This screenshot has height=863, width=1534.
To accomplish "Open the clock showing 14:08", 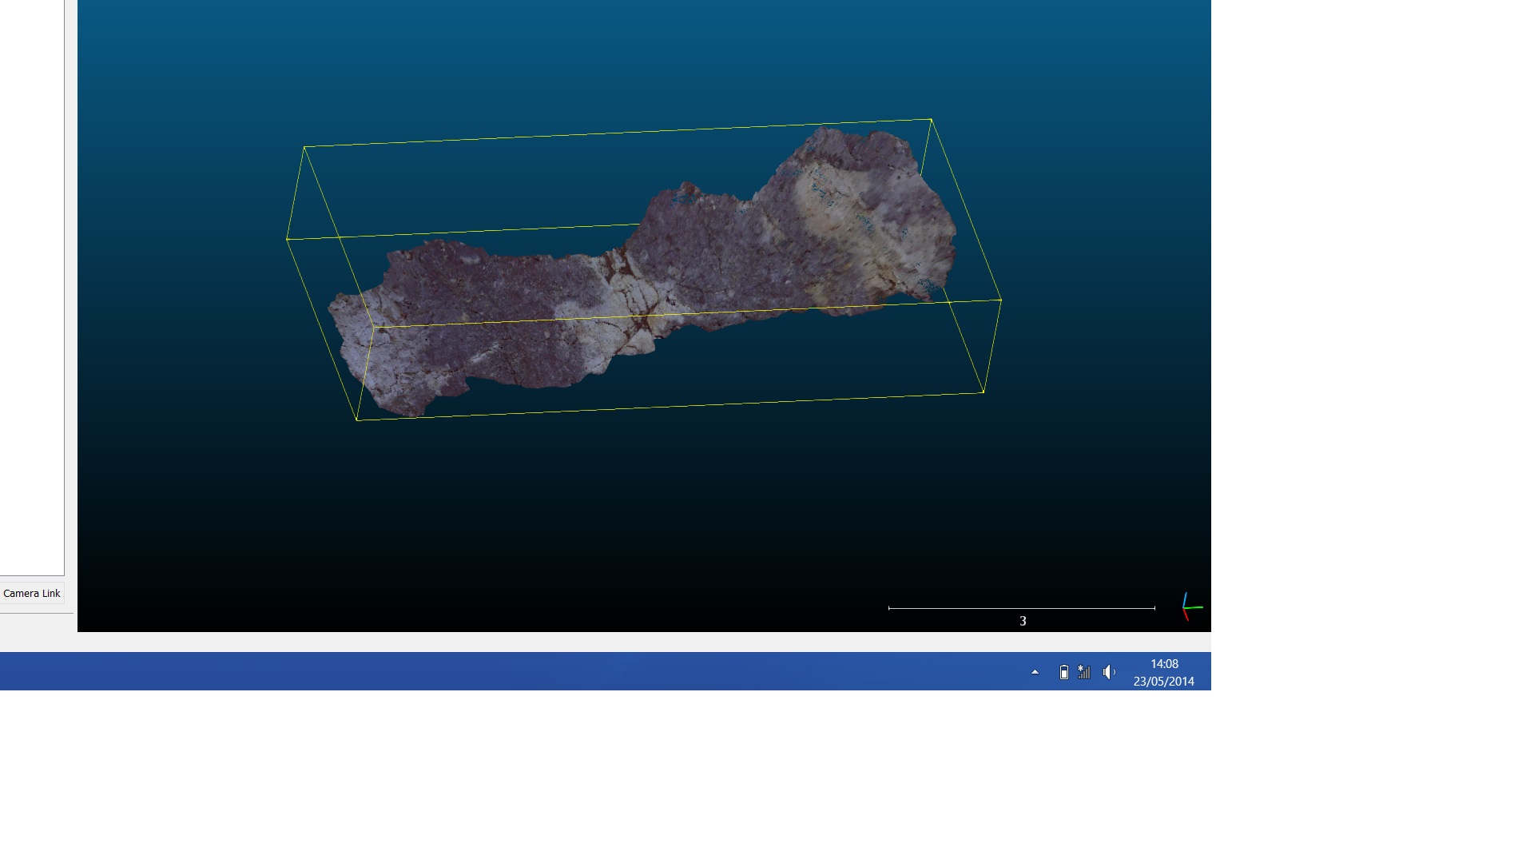I will (x=1164, y=664).
